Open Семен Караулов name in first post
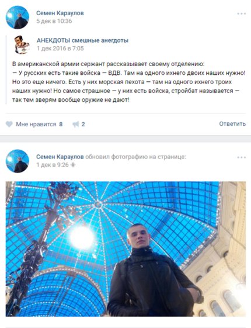 click(60, 13)
